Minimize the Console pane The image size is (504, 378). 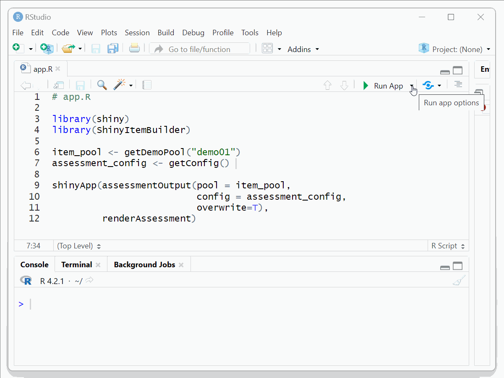tap(445, 267)
